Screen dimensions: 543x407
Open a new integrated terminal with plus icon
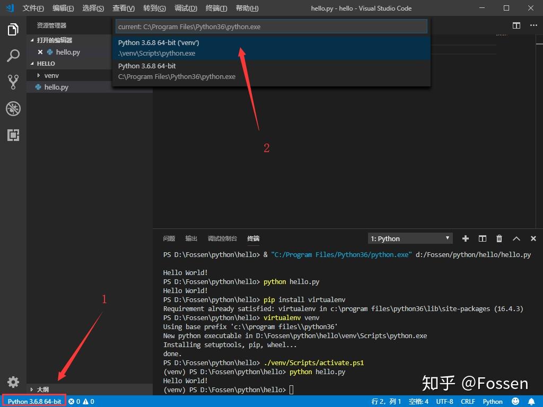(465, 238)
